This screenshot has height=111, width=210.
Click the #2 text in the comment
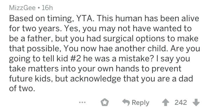[76, 59]
